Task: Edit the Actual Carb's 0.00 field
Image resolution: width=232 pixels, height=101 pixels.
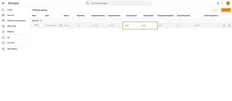Action: tap(131, 25)
